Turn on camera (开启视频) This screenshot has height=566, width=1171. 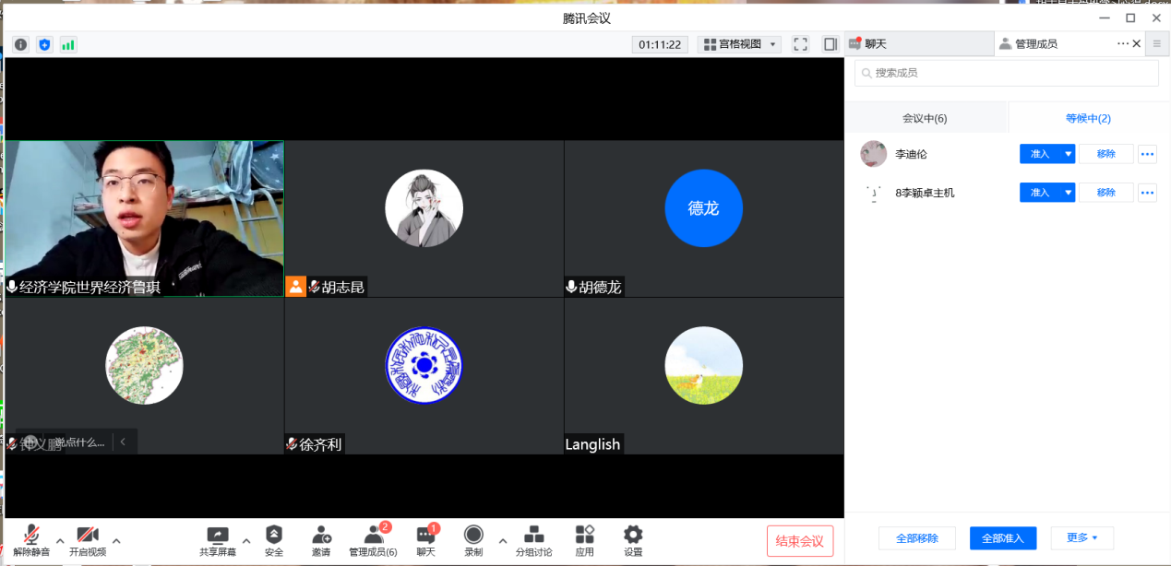(x=88, y=536)
